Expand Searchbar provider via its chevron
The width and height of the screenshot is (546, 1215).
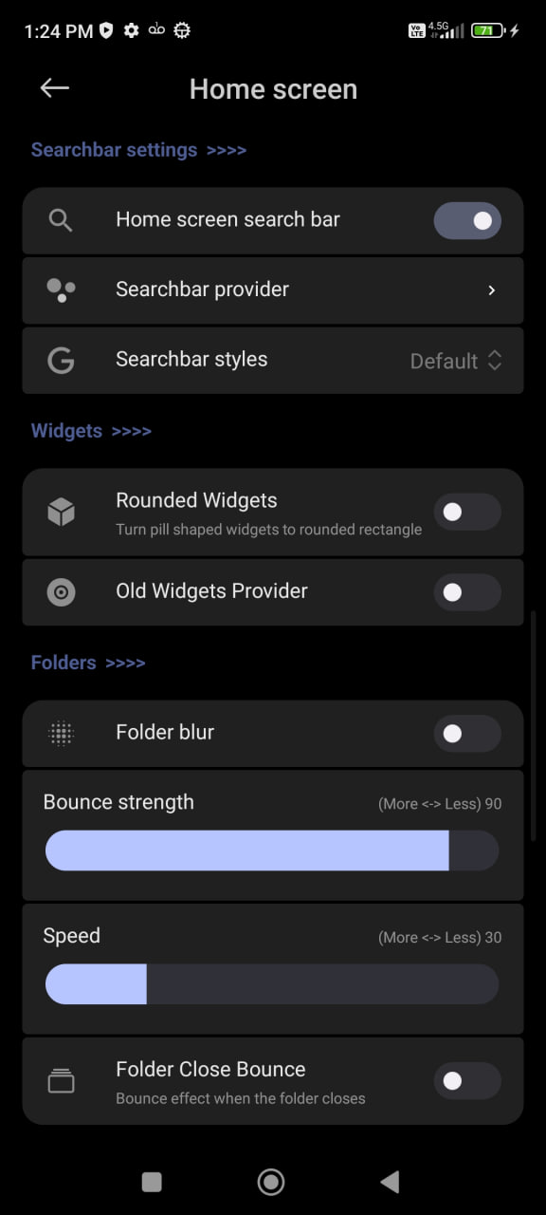491,290
